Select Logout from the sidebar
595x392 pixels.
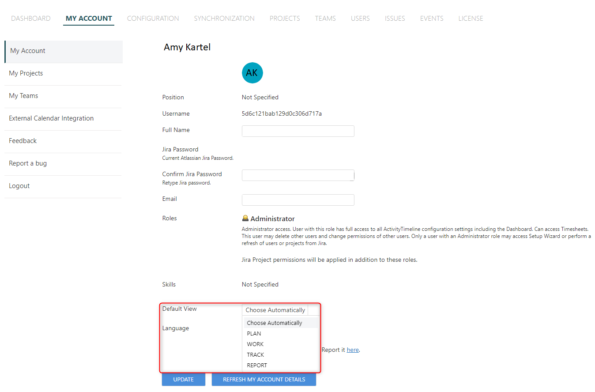19,186
